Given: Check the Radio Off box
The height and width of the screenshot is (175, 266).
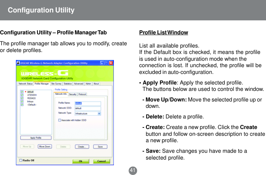Looking at the screenshot, I should point(20,160).
